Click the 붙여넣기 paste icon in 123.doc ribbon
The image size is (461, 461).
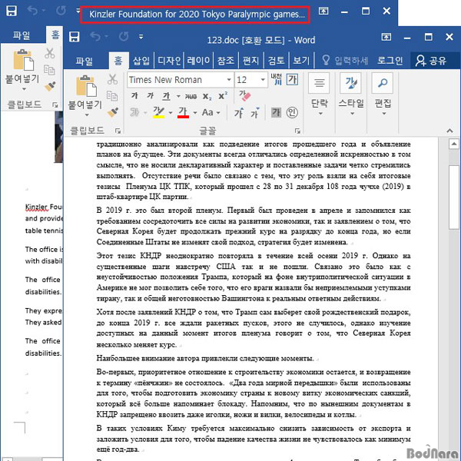(86, 86)
